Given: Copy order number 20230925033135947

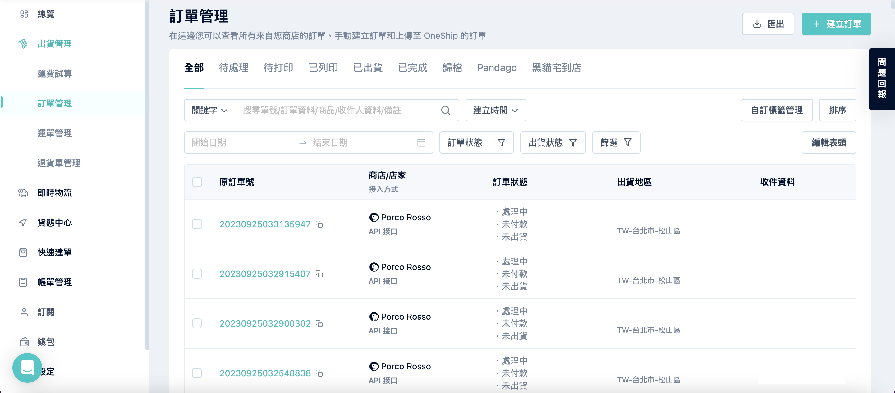Looking at the screenshot, I should pyautogui.click(x=319, y=224).
